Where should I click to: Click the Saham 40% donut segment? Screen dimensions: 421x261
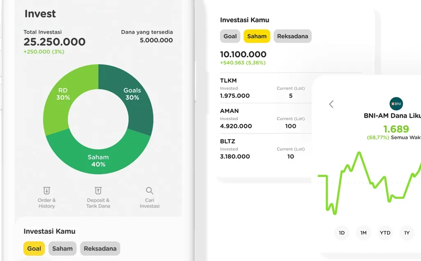[x=98, y=161]
